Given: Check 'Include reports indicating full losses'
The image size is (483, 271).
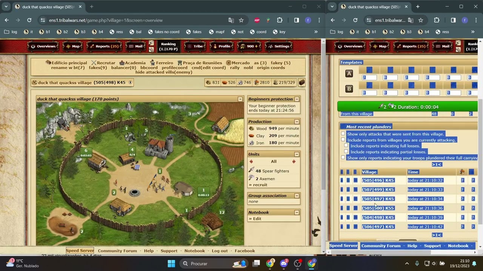Looking at the screenshot, I should coord(346,146).
